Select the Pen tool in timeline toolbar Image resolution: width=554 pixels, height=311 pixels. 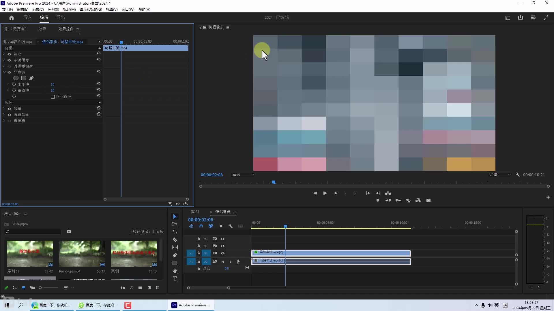pyautogui.click(x=175, y=255)
